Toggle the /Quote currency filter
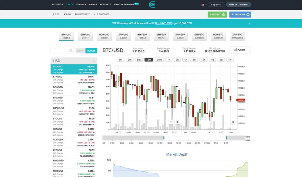302x177 pixels. (x=91, y=50)
